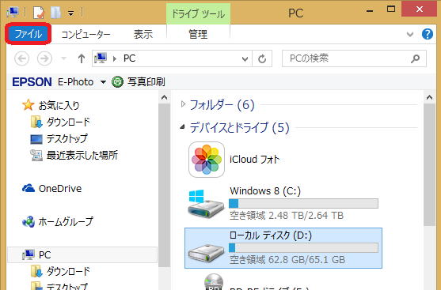Open the 表示 ribbon tab
The width and height of the screenshot is (441, 290).
[143, 34]
